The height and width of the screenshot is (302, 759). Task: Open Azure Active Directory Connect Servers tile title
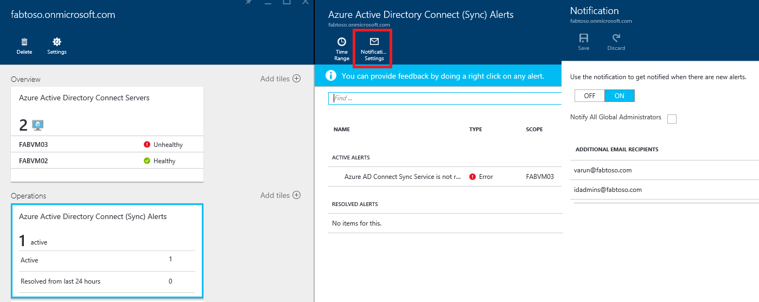84,98
